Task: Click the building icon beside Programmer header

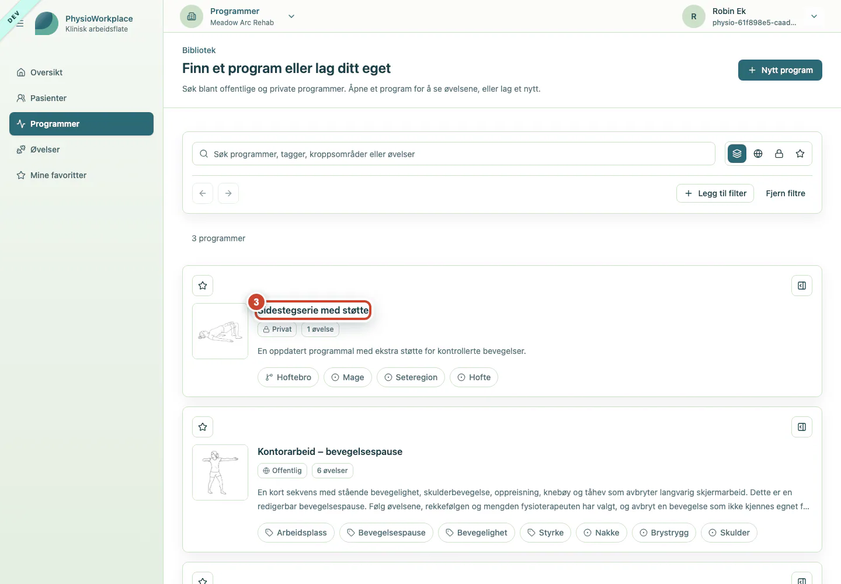Action: 192,16
